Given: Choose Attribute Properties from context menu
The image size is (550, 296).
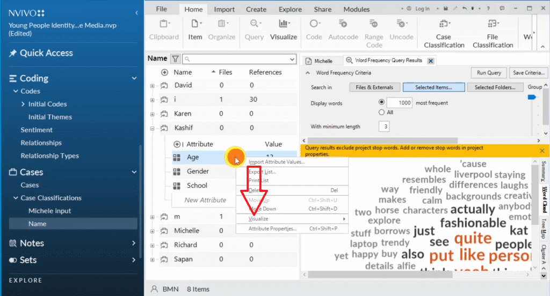Looking at the screenshot, I should [272, 229].
